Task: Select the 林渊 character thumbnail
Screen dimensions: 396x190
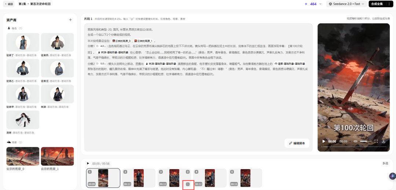Action: tap(57, 94)
